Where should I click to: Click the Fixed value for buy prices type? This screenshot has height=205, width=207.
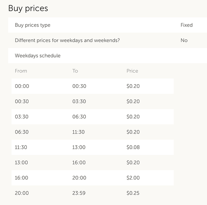point(186,25)
